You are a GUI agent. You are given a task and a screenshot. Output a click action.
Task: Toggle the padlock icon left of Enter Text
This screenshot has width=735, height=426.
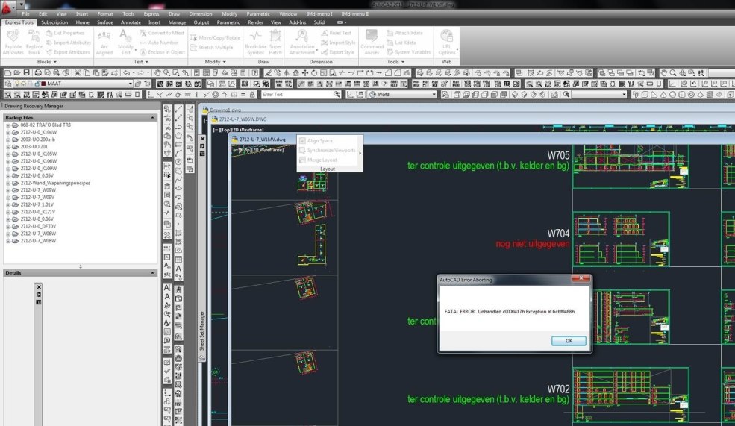tap(252, 94)
